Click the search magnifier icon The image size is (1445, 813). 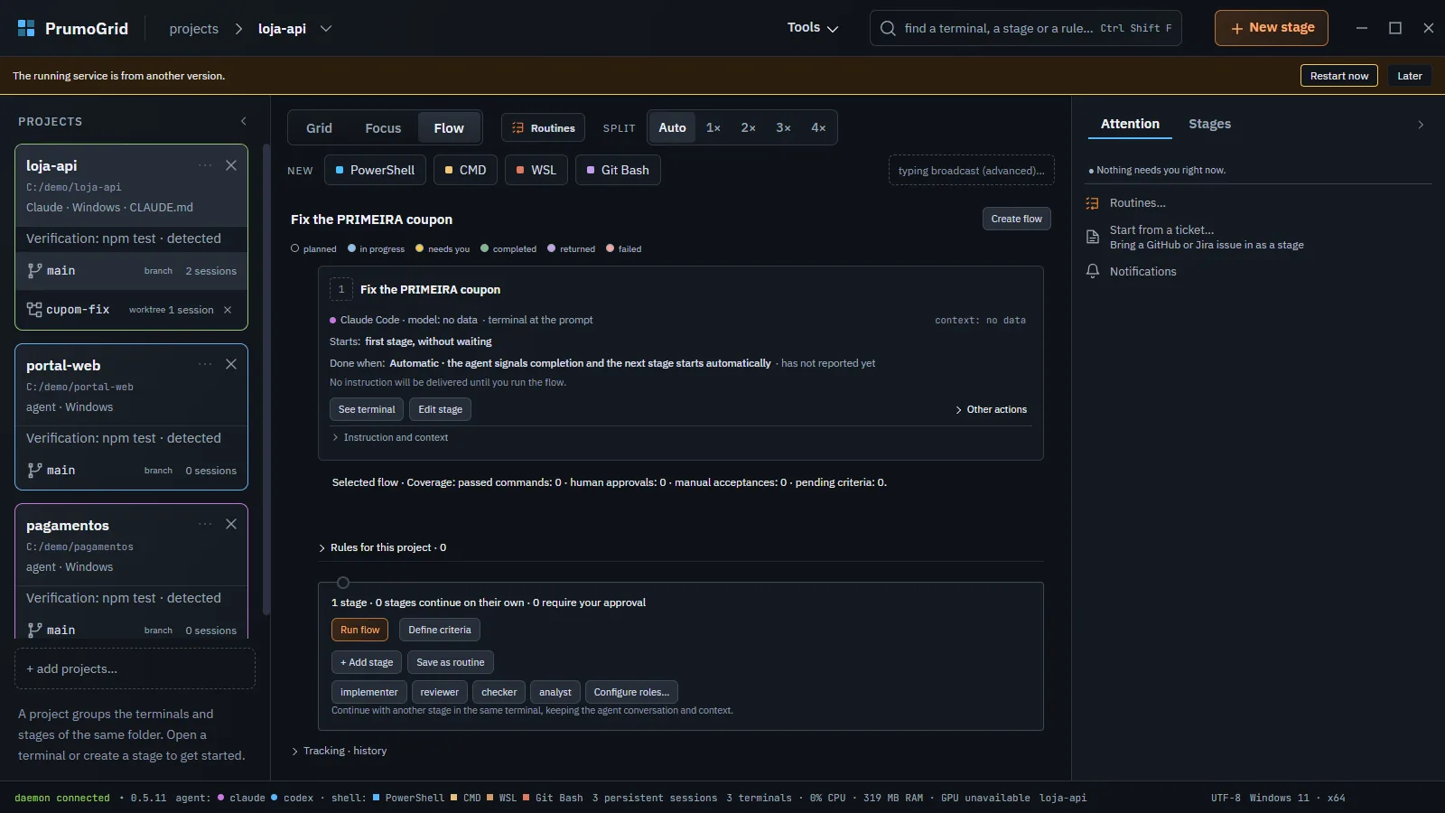[x=888, y=28]
